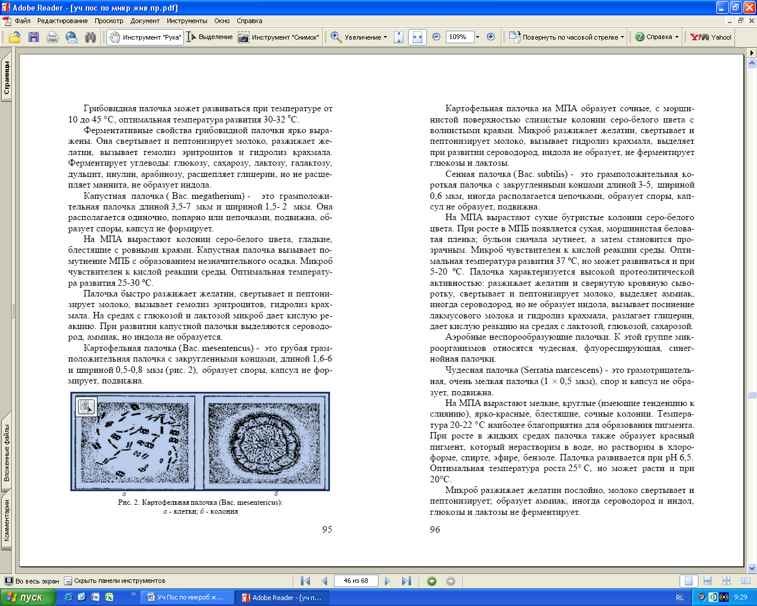This screenshot has width=757, height=606.
Task: Open the "Файл" menu
Action: pos(22,21)
